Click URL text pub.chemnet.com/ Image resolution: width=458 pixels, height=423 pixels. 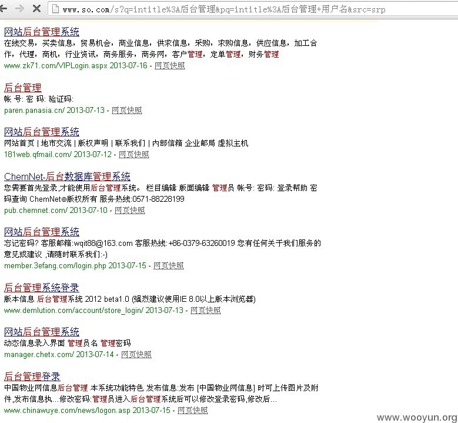(36, 210)
